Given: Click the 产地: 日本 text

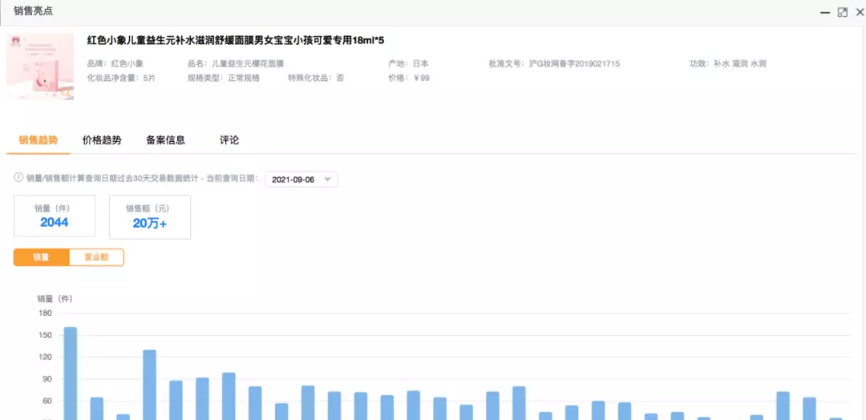Looking at the screenshot, I should 408,63.
